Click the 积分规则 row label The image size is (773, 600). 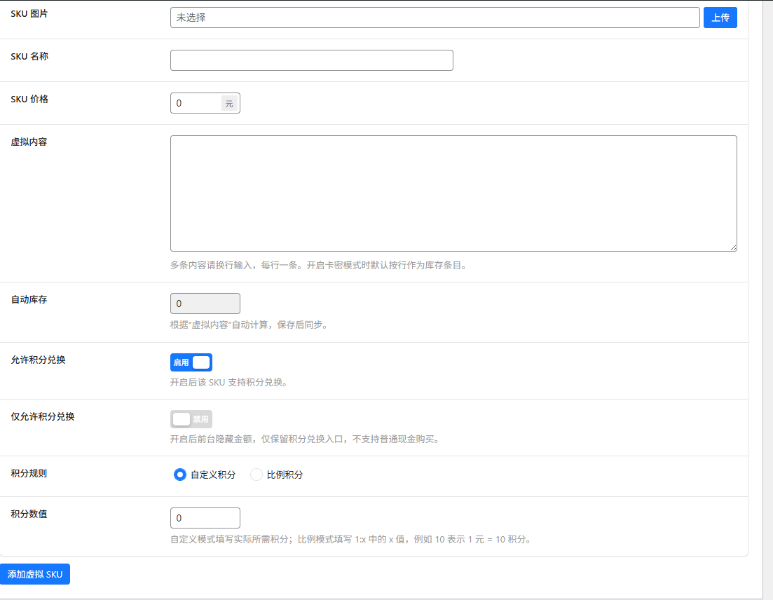click(x=29, y=473)
